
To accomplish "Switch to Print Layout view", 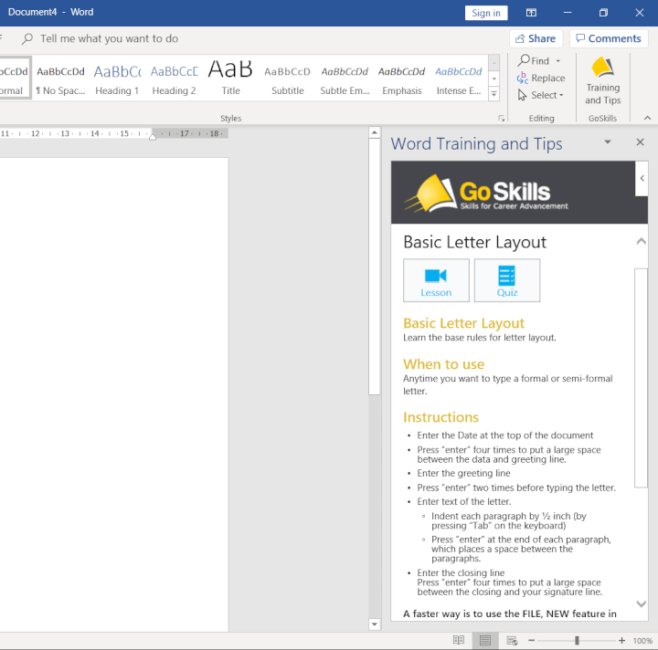I will 485,641.
